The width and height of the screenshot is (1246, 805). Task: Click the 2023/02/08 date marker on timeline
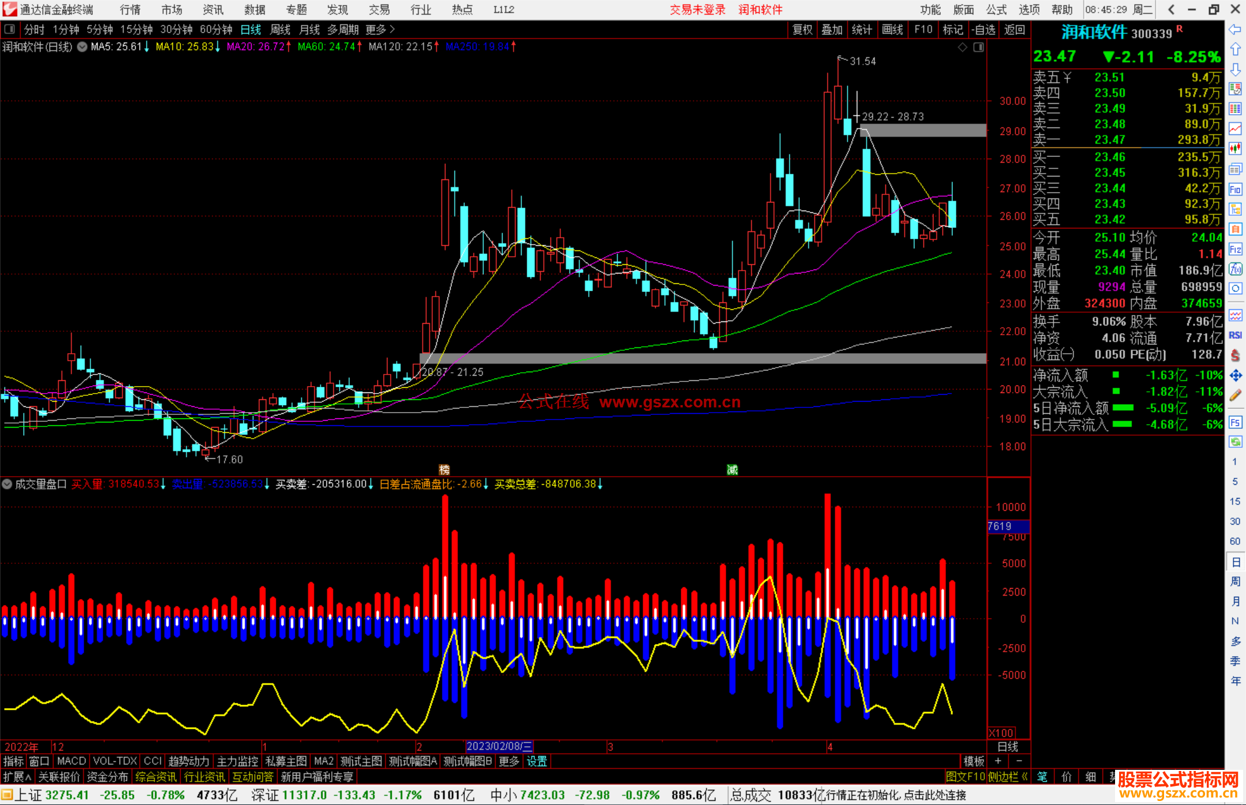(x=499, y=746)
